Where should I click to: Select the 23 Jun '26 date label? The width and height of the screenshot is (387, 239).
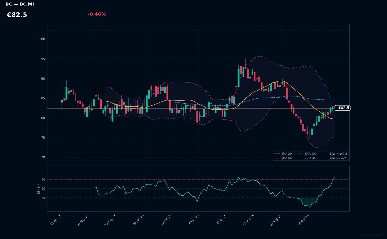coord(166,220)
